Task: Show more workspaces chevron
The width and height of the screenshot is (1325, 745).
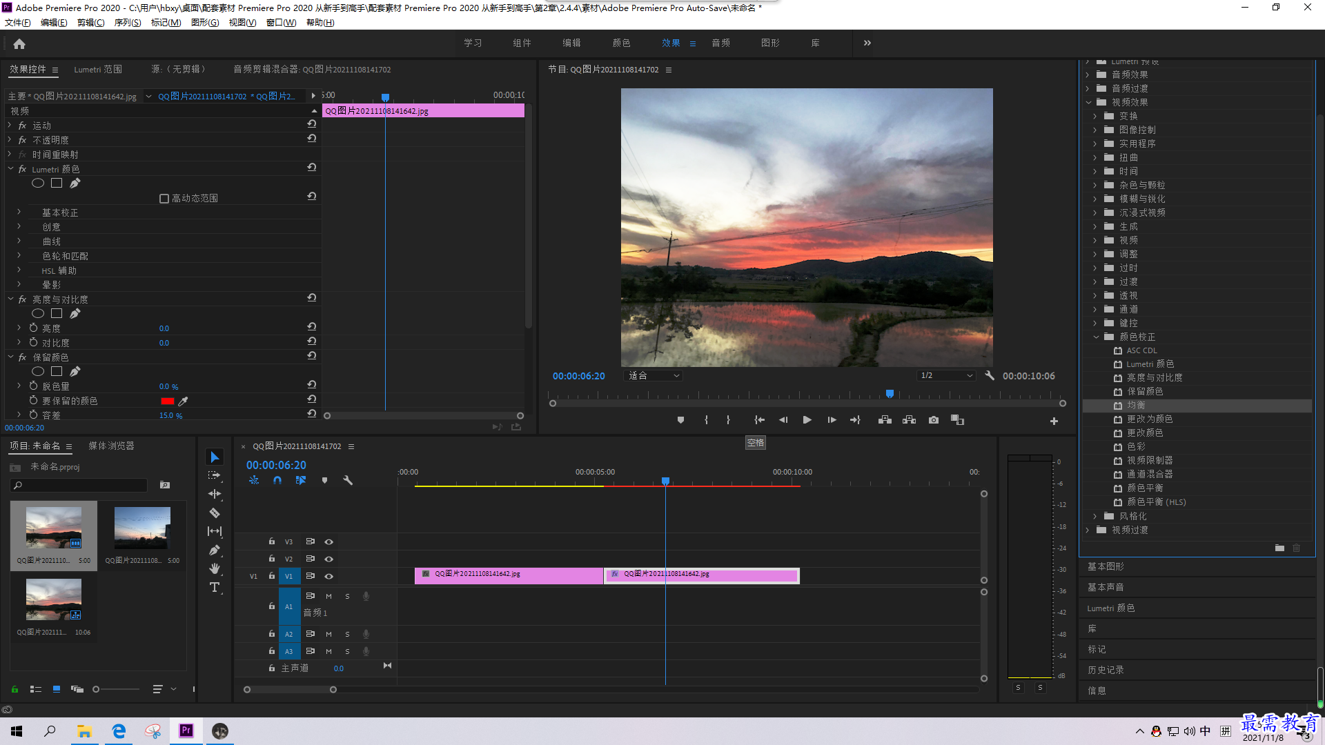Action: click(x=867, y=43)
